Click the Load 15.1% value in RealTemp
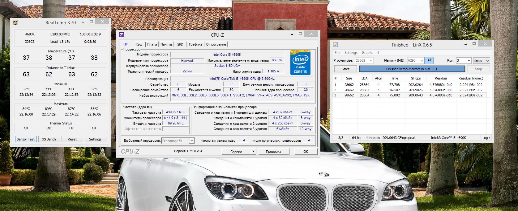 point(60,42)
